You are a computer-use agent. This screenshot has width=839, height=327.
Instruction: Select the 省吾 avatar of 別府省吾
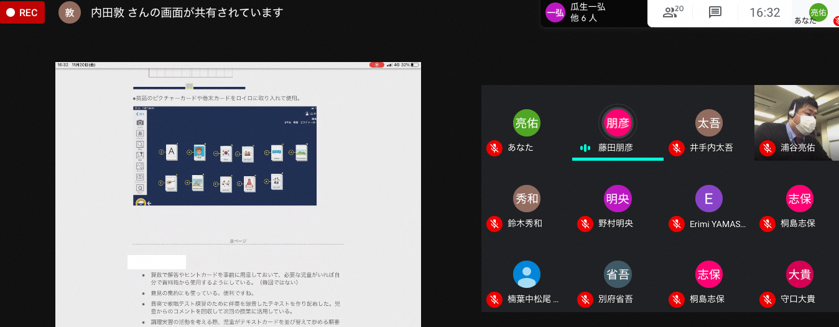(618, 274)
